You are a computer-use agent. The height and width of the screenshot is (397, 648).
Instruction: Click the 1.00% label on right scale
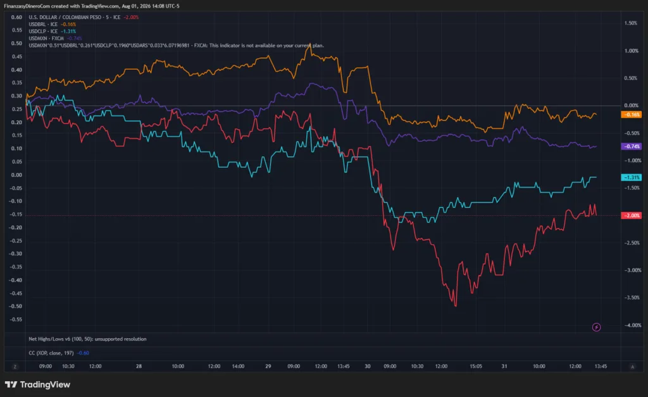(x=632, y=51)
